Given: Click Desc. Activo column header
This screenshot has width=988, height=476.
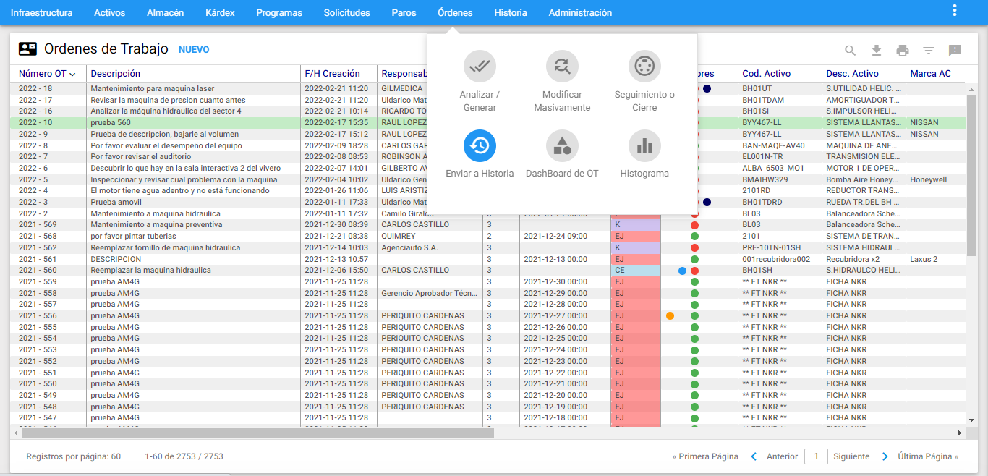Looking at the screenshot, I should [852, 74].
